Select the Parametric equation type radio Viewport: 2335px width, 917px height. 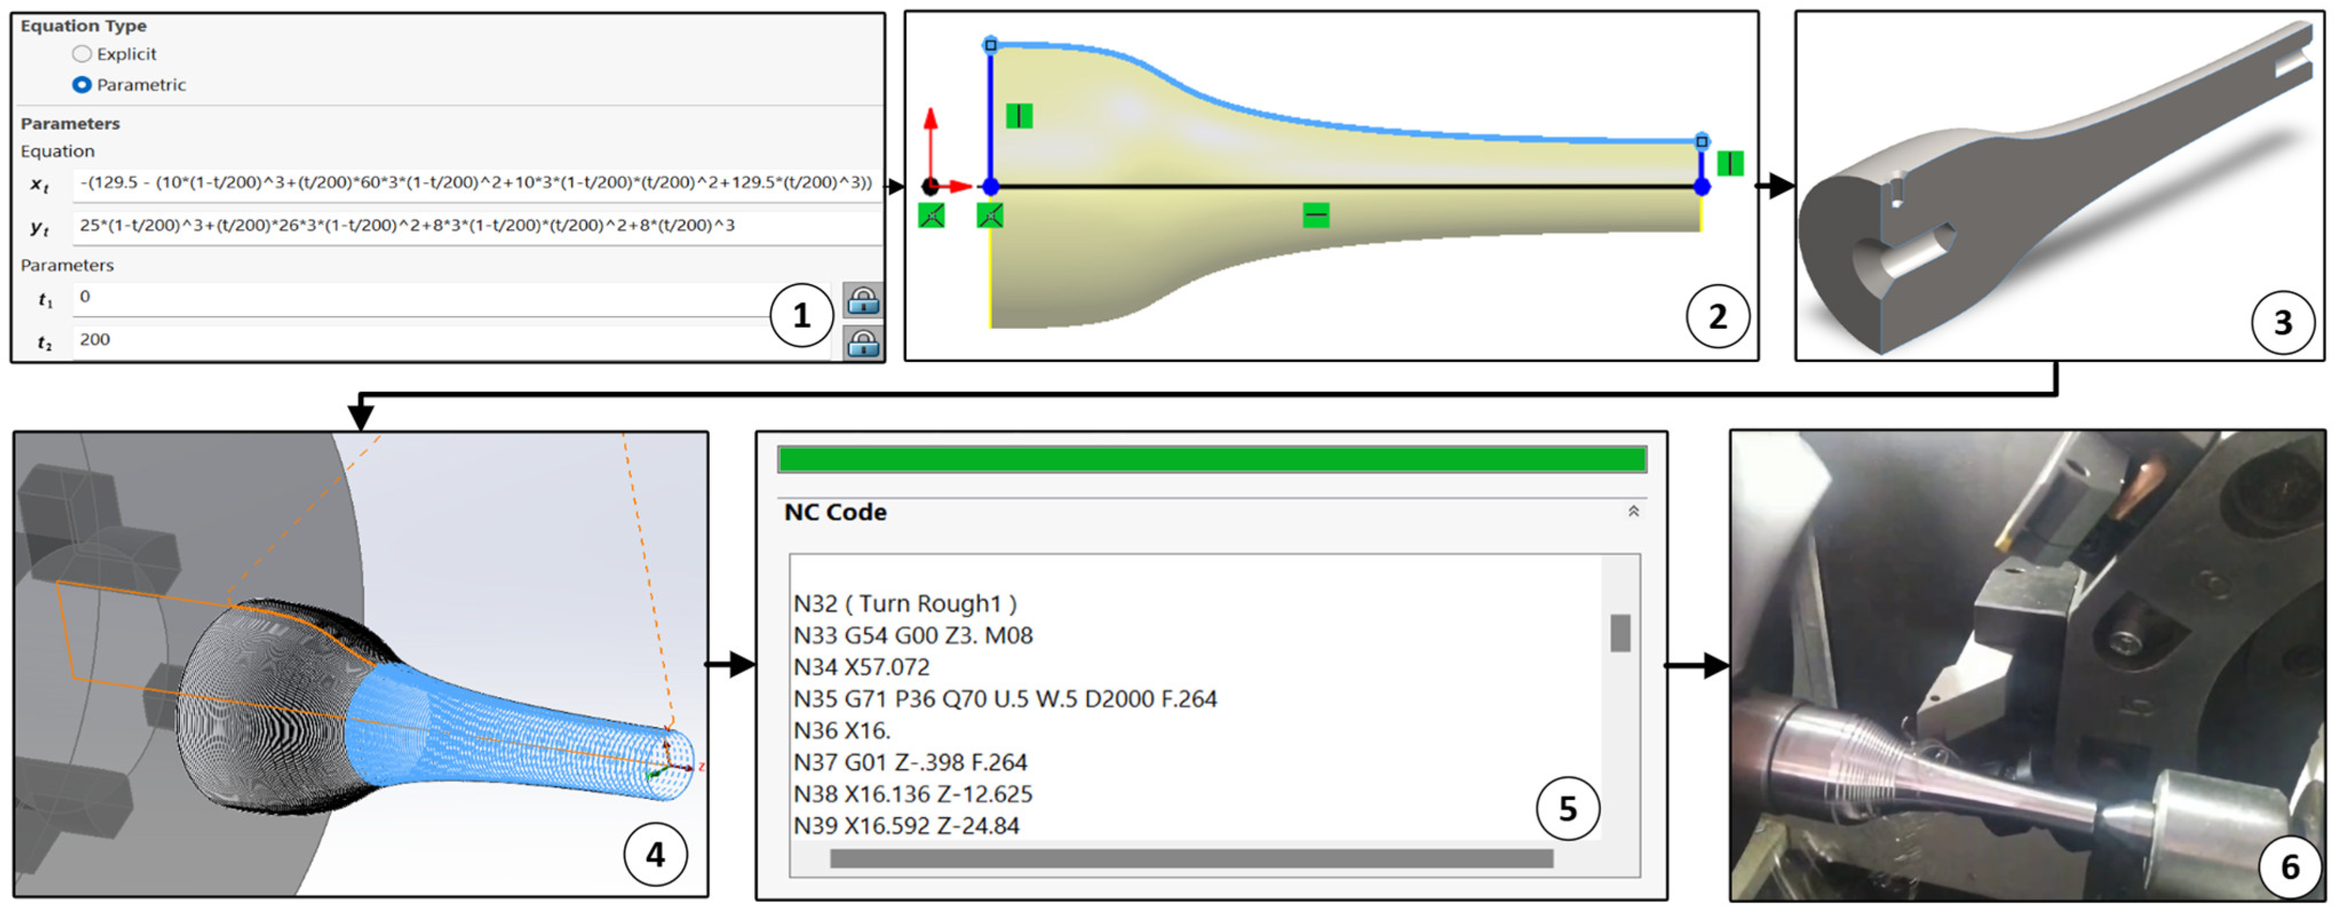82,85
